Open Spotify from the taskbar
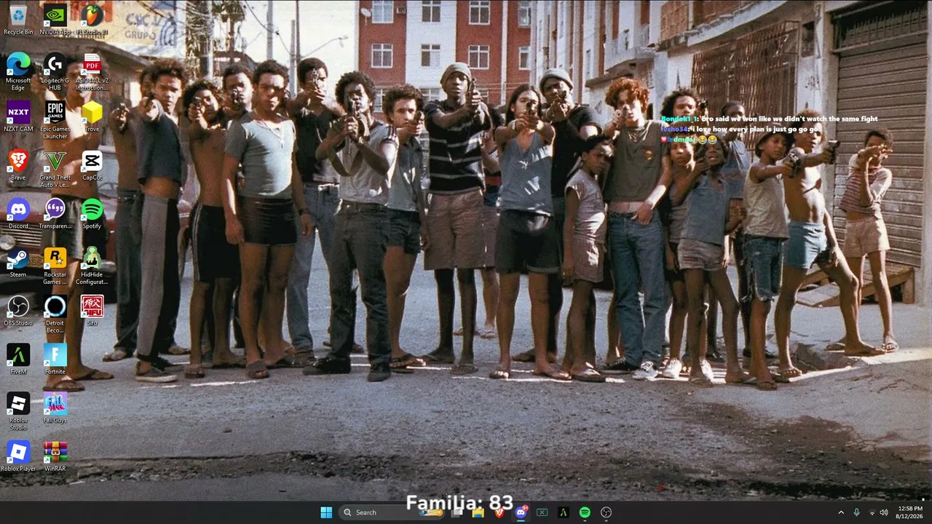Viewport: 932px width, 524px height. pos(585,512)
